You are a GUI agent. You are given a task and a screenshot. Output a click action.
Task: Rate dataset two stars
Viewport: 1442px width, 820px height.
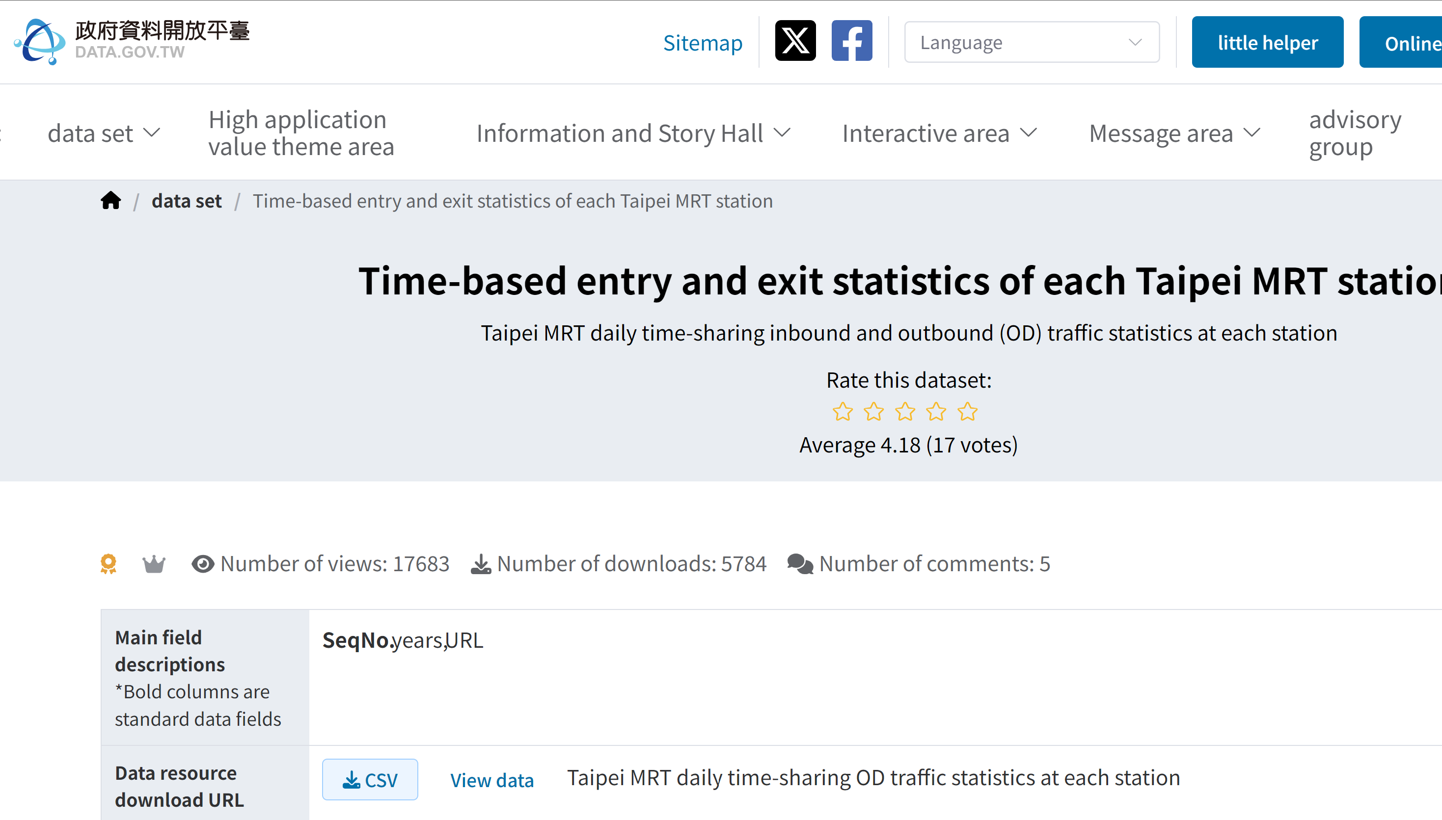point(874,412)
